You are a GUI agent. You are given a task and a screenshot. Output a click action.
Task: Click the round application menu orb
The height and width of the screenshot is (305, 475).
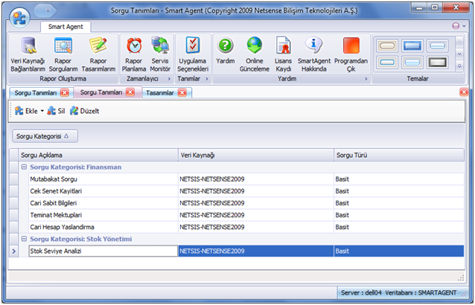19,18
